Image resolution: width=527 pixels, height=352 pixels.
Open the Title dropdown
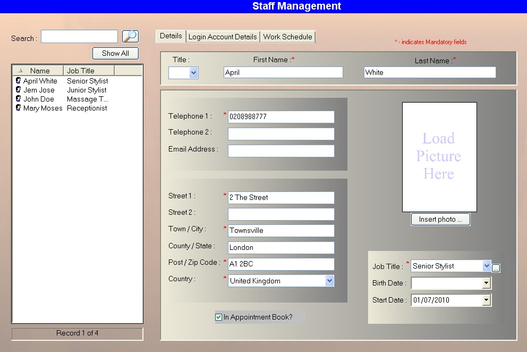pos(193,73)
